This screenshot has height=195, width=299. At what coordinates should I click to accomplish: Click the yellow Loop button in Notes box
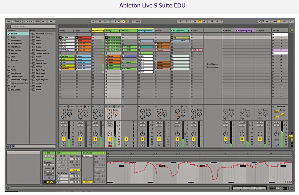(x=75, y=170)
